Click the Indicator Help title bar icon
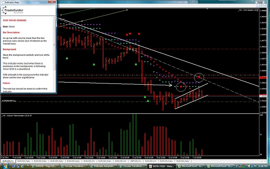Screen dimensions: 270x169 pyautogui.click(x=3, y=2)
